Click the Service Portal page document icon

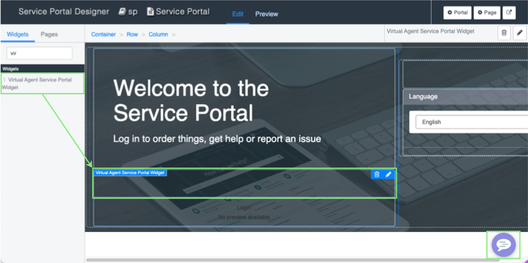tap(150, 11)
